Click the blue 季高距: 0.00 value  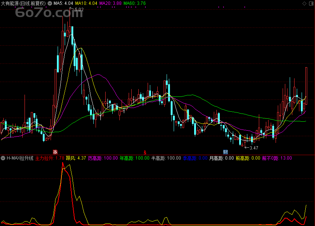195,158
